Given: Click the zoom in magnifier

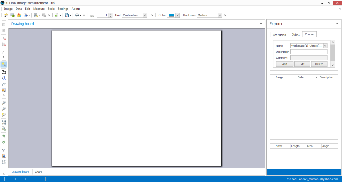Looking at the screenshot, I should 4,103.
